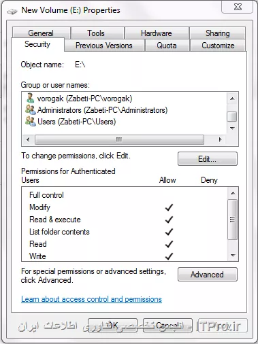Click the horizontal scrollbar thumb in user list
Viewport: 258px width, 344px height.
pyautogui.click(x=119, y=139)
